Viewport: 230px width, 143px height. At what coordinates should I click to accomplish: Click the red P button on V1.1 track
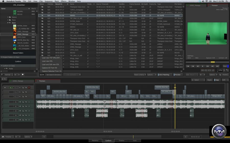tap(29, 87)
